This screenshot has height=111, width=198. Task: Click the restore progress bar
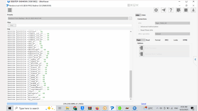pyautogui.click(x=22, y=104)
